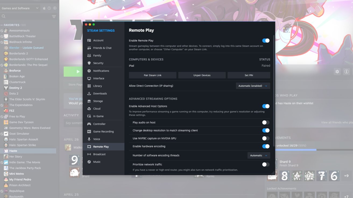The width and height of the screenshot is (353, 198).
Task: Click the achievements progress bar
Action: point(313,150)
